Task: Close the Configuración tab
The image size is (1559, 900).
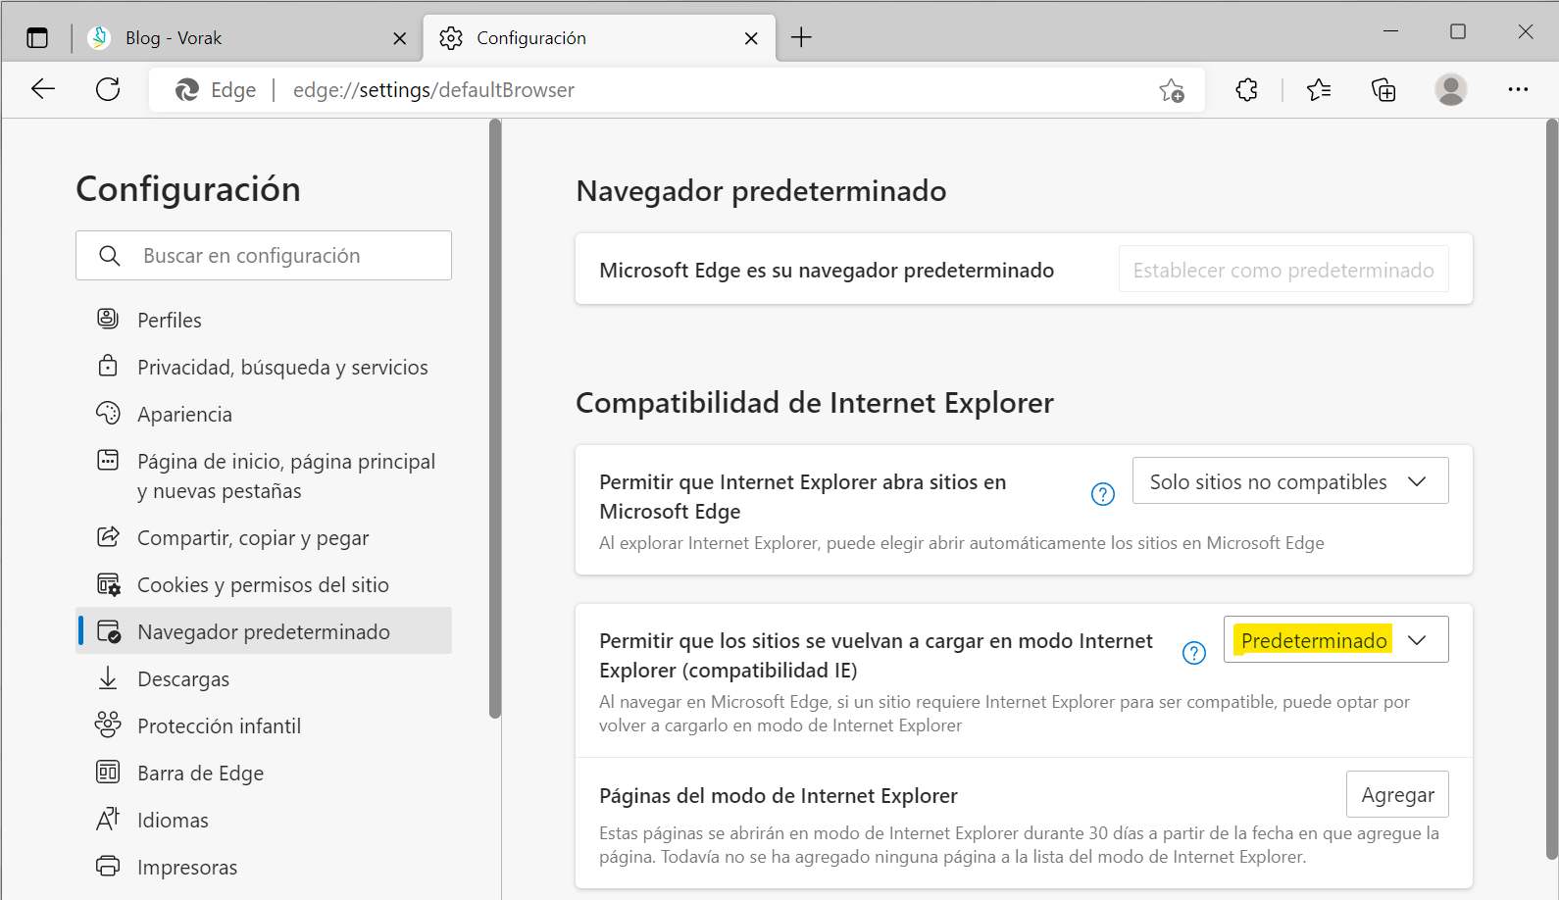Action: click(x=751, y=38)
